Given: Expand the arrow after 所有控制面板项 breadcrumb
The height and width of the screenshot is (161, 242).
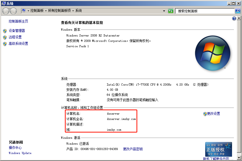Looking at the screenshot, I should coord(73,11).
